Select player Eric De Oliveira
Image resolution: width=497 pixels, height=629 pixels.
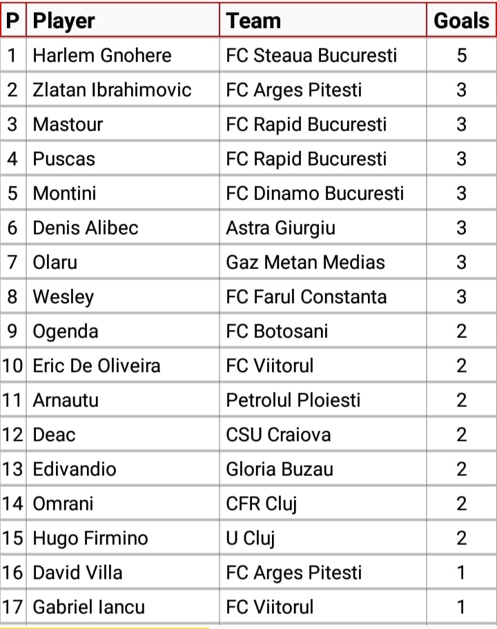coord(97,366)
